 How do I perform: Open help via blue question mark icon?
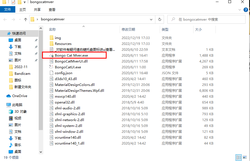(246, 10)
